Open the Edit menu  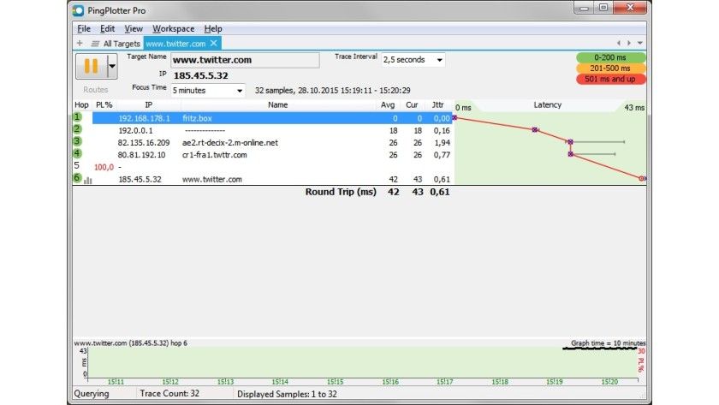coord(107,28)
